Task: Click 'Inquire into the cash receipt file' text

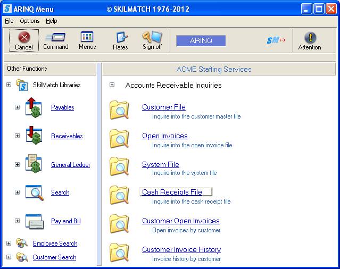Action: tap(191, 201)
